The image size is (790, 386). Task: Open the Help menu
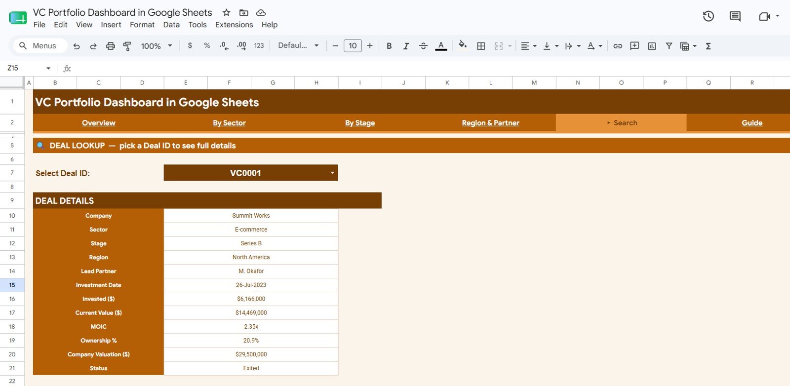point(270,25)
